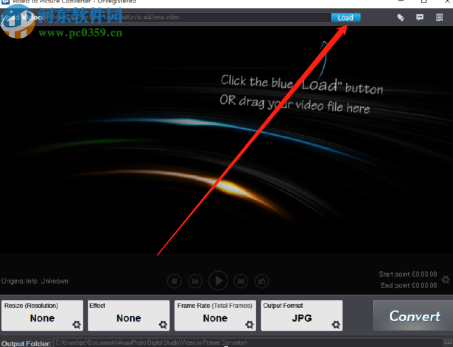The image size is (453, 347).
Task: Open the registration tag icon
Action: coord(400,18)
